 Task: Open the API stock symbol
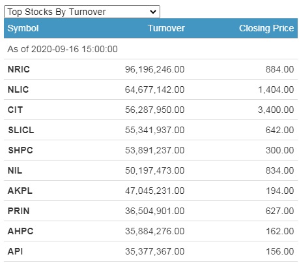pos(15,251)
